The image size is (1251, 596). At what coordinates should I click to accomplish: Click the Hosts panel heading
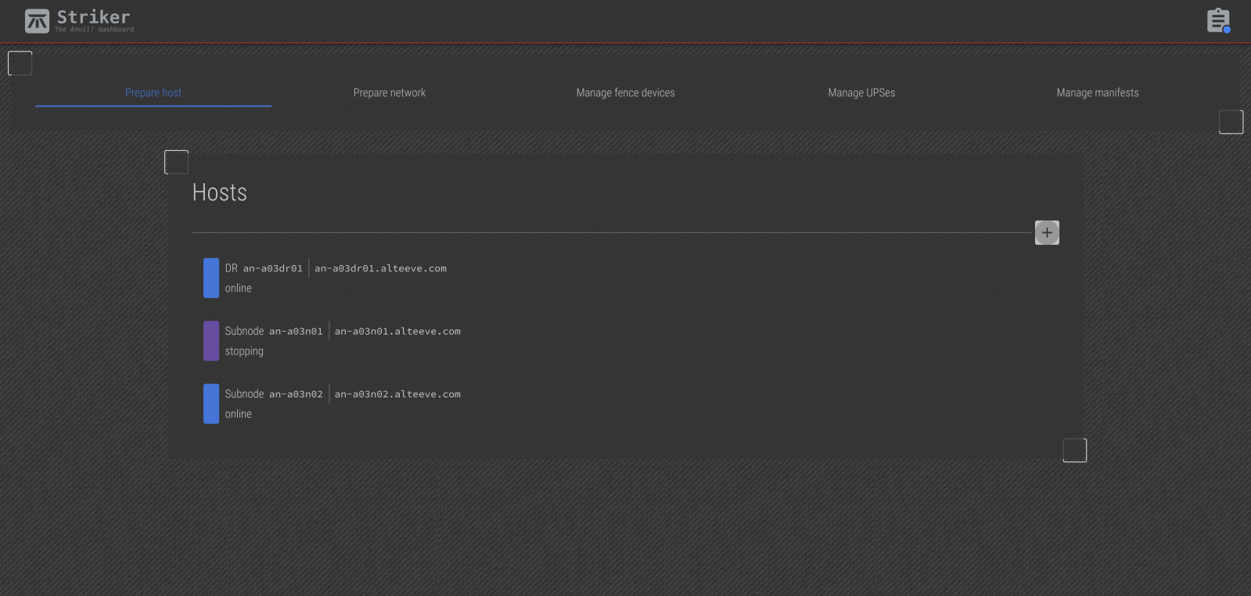[220, 192]
